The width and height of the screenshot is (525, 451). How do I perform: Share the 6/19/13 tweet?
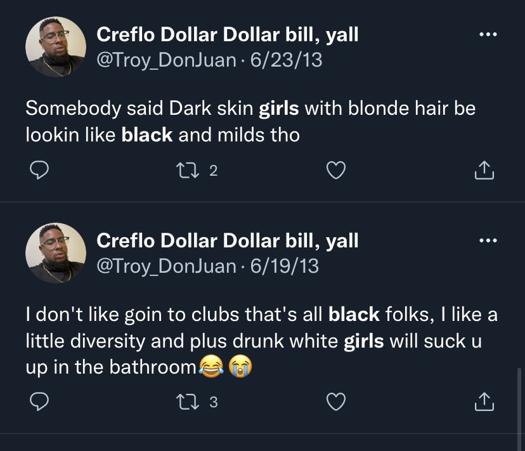point(484,402)
